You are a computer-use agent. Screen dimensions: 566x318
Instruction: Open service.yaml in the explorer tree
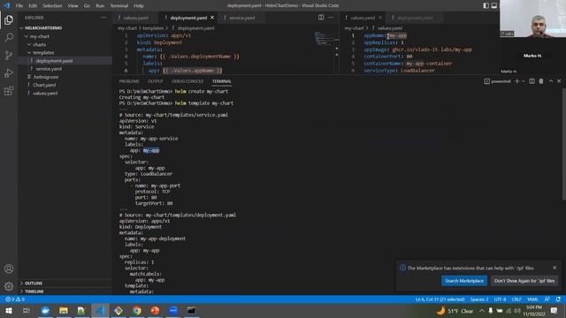point(49,69)
